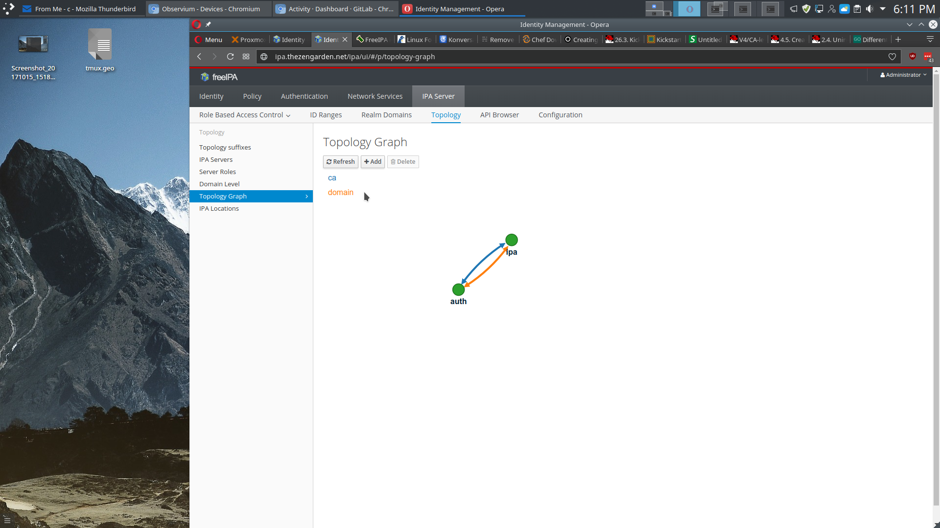Open IPA Locations in sidebar
The image size is (940, 528).
(x=219, y=208)
